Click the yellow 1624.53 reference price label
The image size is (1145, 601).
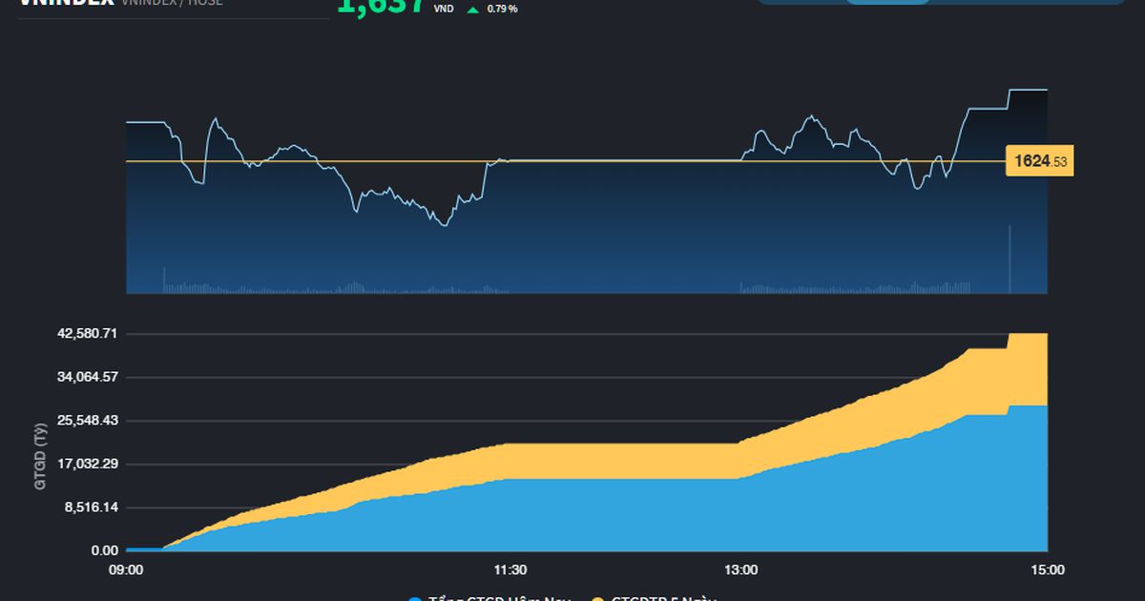(1039, 162)
